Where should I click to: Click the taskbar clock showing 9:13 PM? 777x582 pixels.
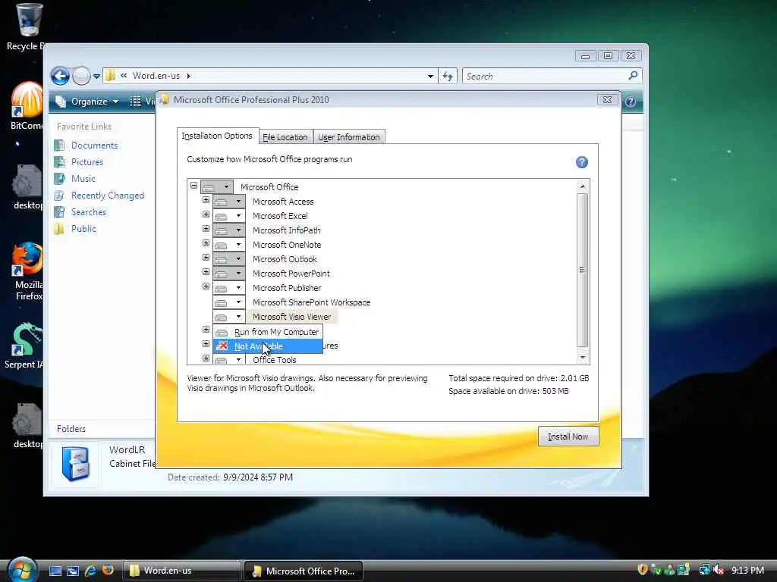(x=747, y=570)
